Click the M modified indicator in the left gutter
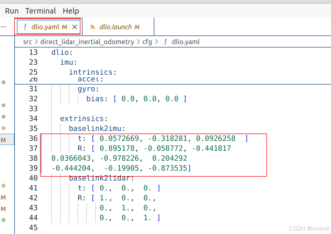 point(3,139)
